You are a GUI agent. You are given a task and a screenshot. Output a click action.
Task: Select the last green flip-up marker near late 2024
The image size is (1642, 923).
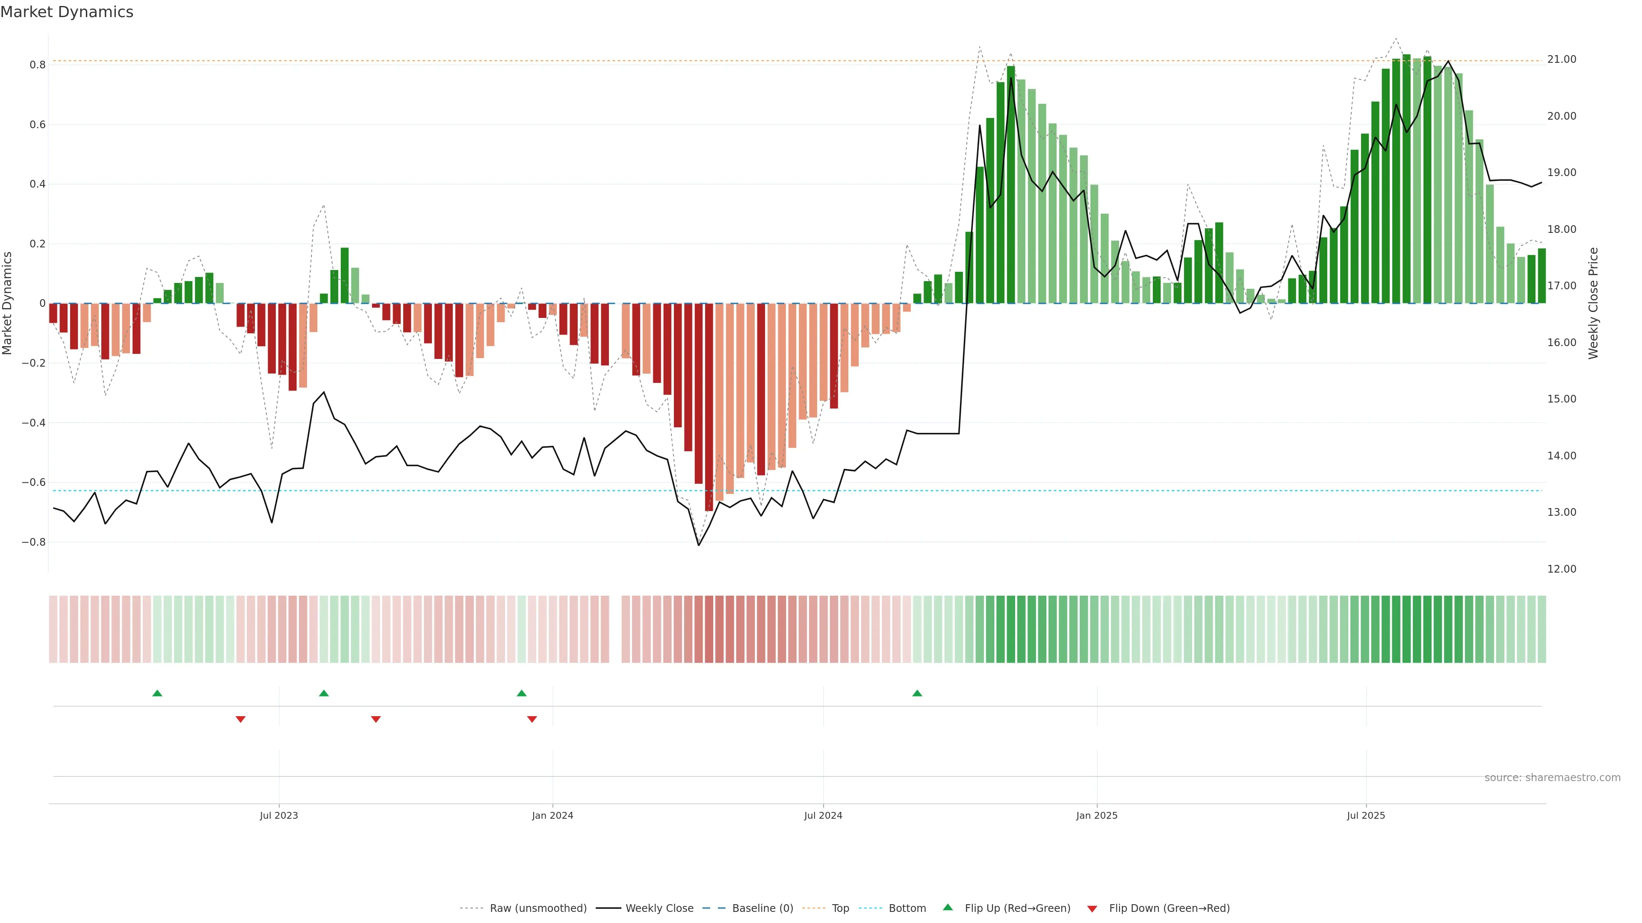(917, 693)
